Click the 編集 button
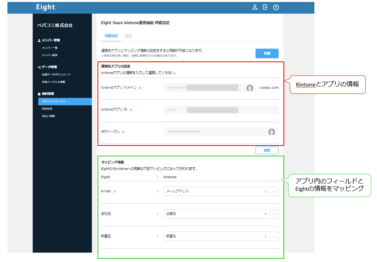This screenshot has width=377, height=262. coord(267,150)
